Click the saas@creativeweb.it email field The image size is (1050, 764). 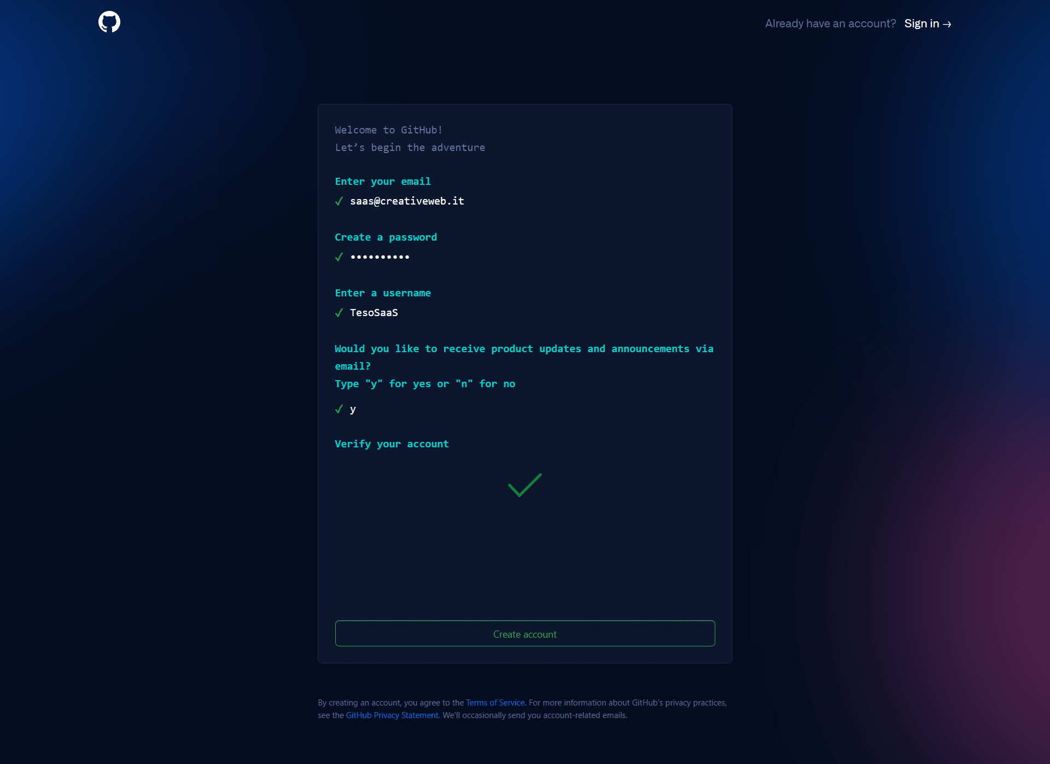[407, 201]
